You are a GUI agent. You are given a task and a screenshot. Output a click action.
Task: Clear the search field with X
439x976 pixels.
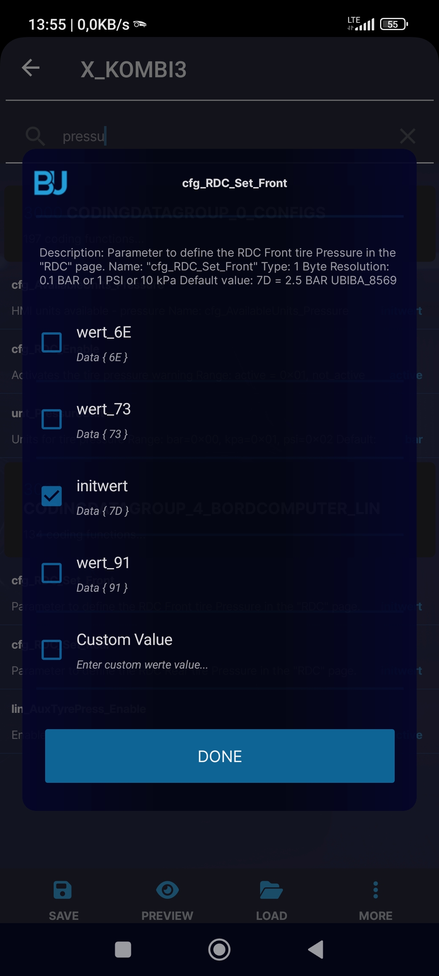pyautogui.click(x=407, y=136)
